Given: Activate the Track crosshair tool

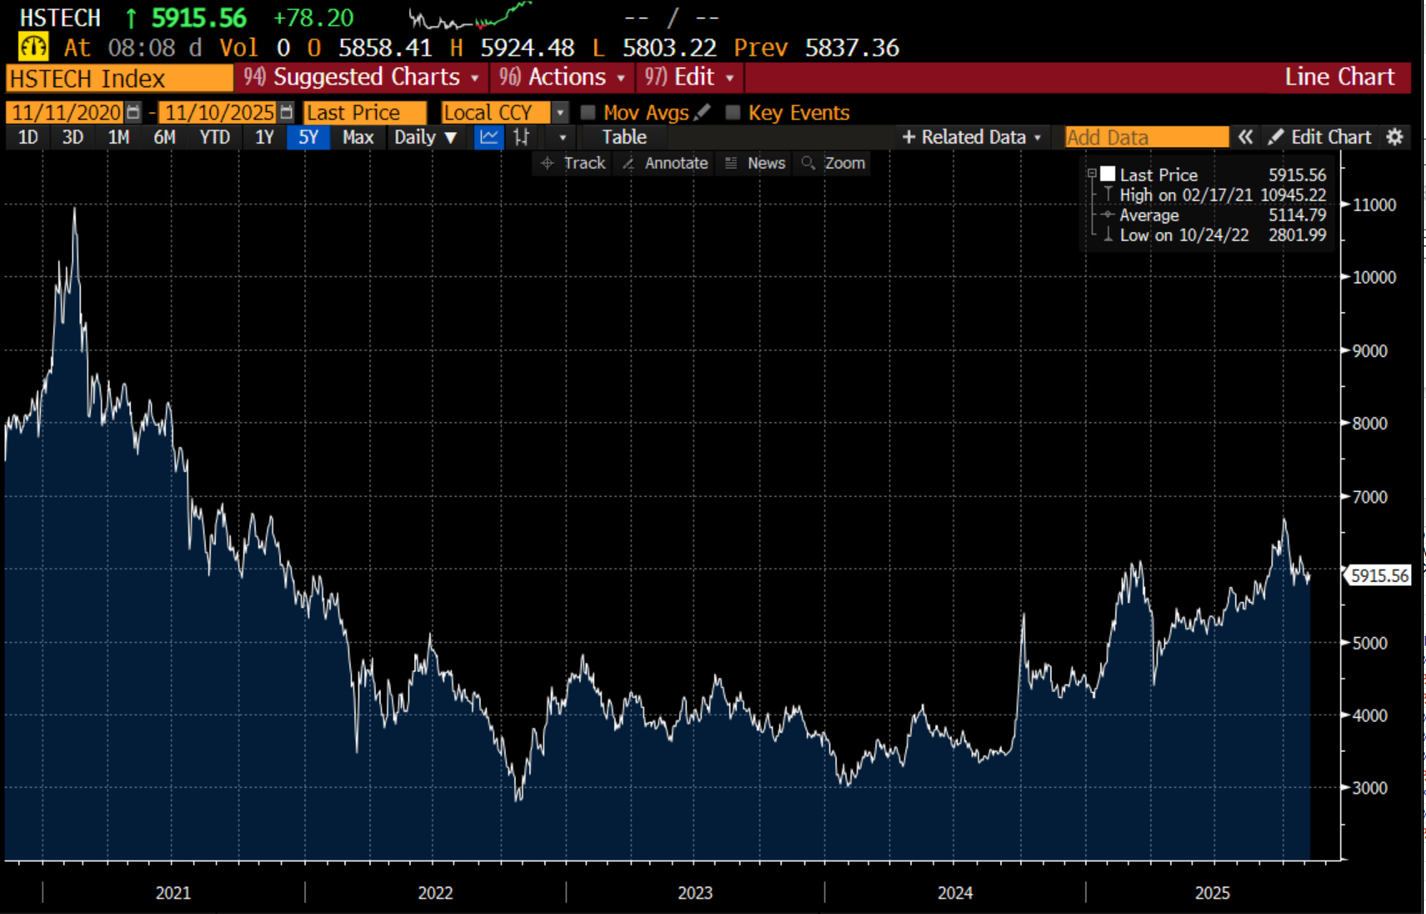Looking at the screenshot, I should pyautogui.click(x=574, y=163).
